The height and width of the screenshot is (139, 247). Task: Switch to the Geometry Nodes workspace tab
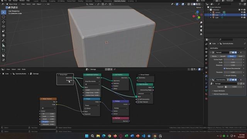click(120, 1)
